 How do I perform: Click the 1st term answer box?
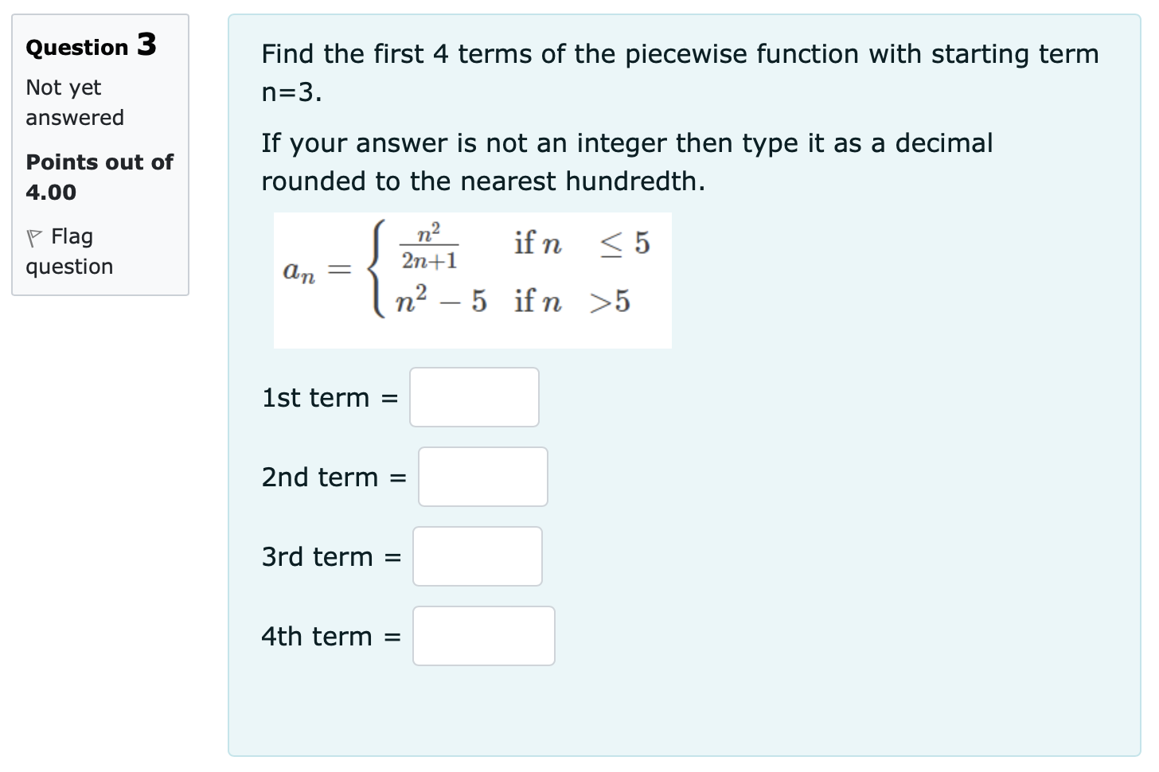pos(474,397)
